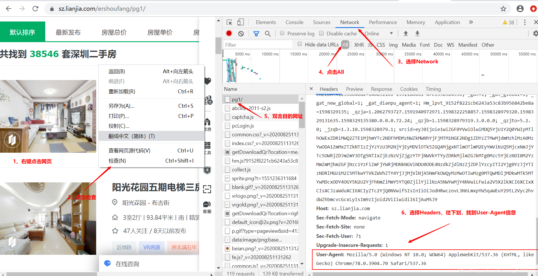The width and height of the screenshot is (538, 276).
Task: Open the Console tab
Action: [294, 22]
